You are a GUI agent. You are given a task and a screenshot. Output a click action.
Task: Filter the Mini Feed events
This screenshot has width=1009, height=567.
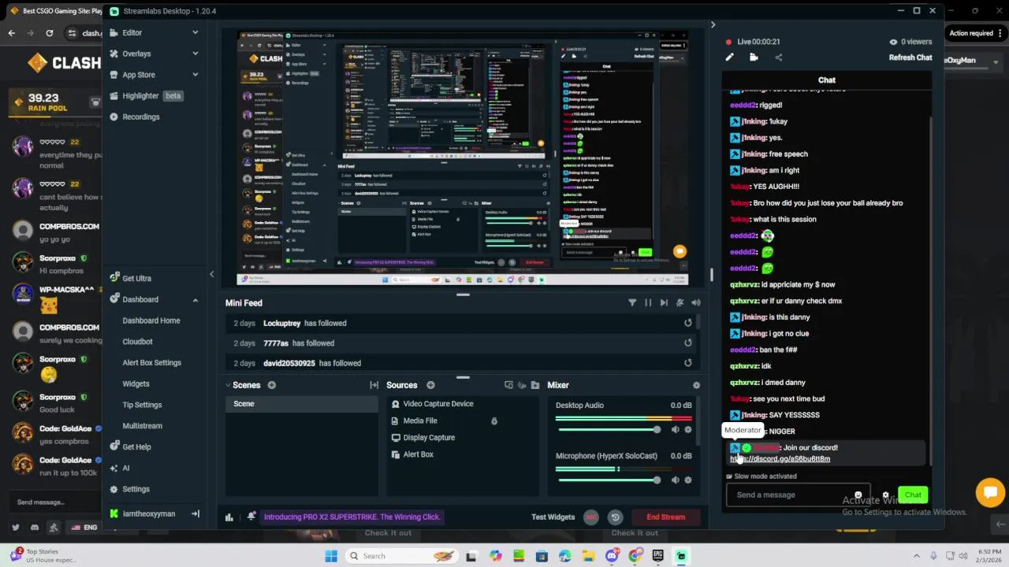coord(632,302)
